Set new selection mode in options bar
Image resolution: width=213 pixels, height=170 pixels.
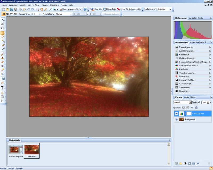click(x=4, y=14)
